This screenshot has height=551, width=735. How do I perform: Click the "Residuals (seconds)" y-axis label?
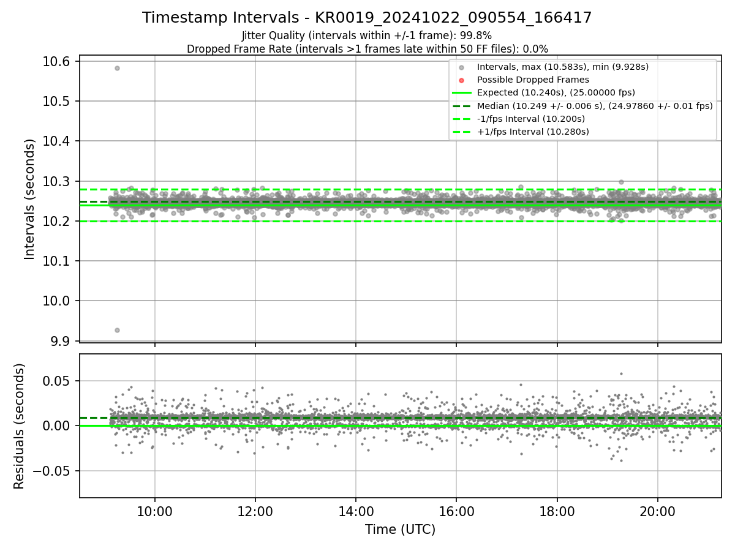tap(19, 426)
